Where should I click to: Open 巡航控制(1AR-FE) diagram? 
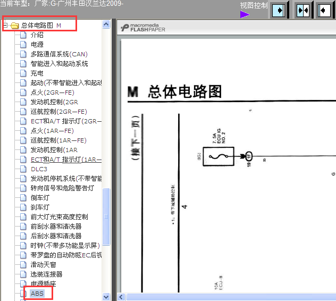click(58, 140)
